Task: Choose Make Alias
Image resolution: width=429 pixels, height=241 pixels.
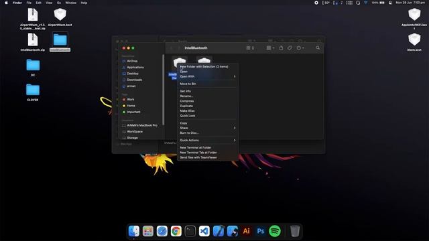Action: click(208, 110)
